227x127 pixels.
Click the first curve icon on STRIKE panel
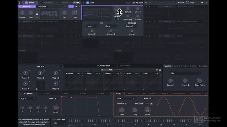click(78, 73)
